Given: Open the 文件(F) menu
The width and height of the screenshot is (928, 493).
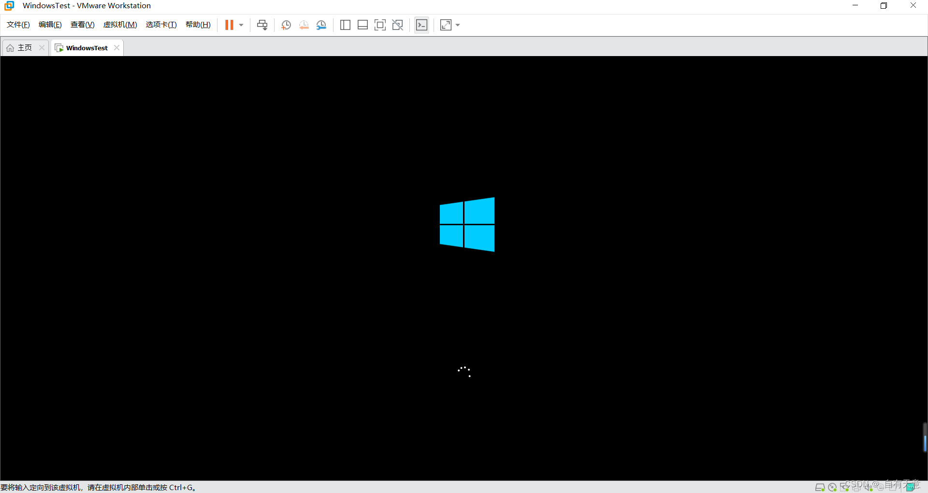Looking at the screenshot, I should point(18,25).
